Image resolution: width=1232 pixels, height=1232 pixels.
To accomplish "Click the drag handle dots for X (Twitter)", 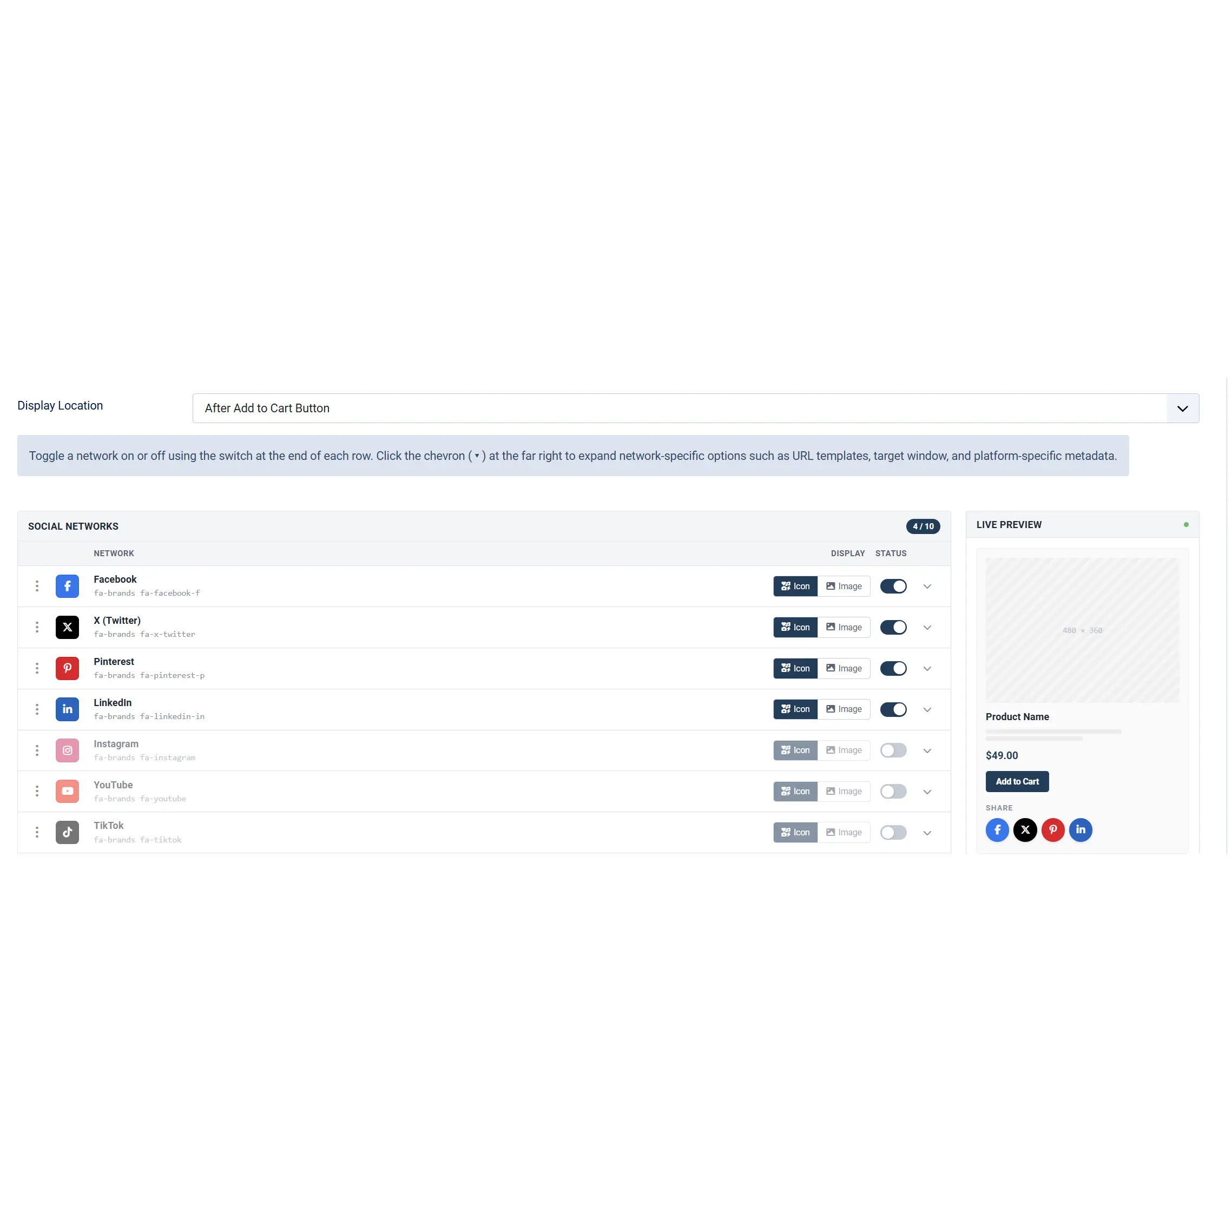I will 37,628.
